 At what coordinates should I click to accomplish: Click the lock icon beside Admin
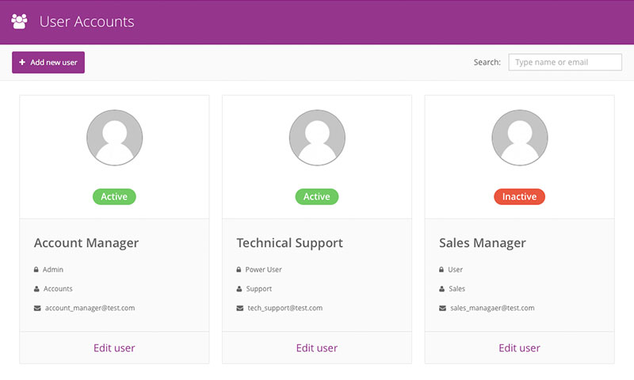point(36,269)
